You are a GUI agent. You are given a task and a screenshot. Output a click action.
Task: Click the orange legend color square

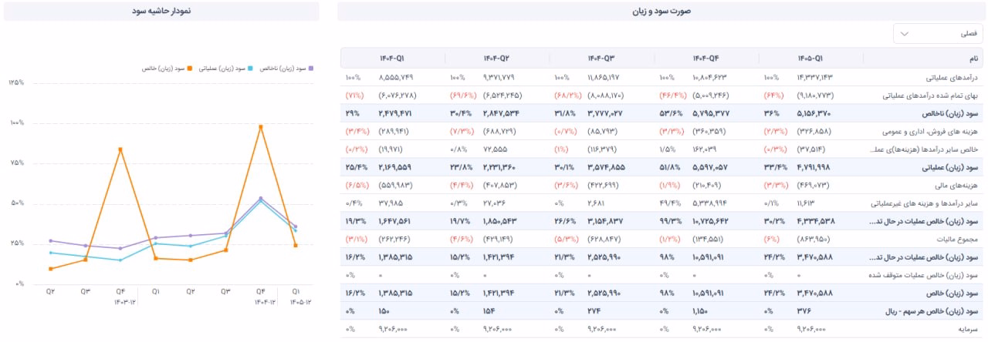pos(188,68)
